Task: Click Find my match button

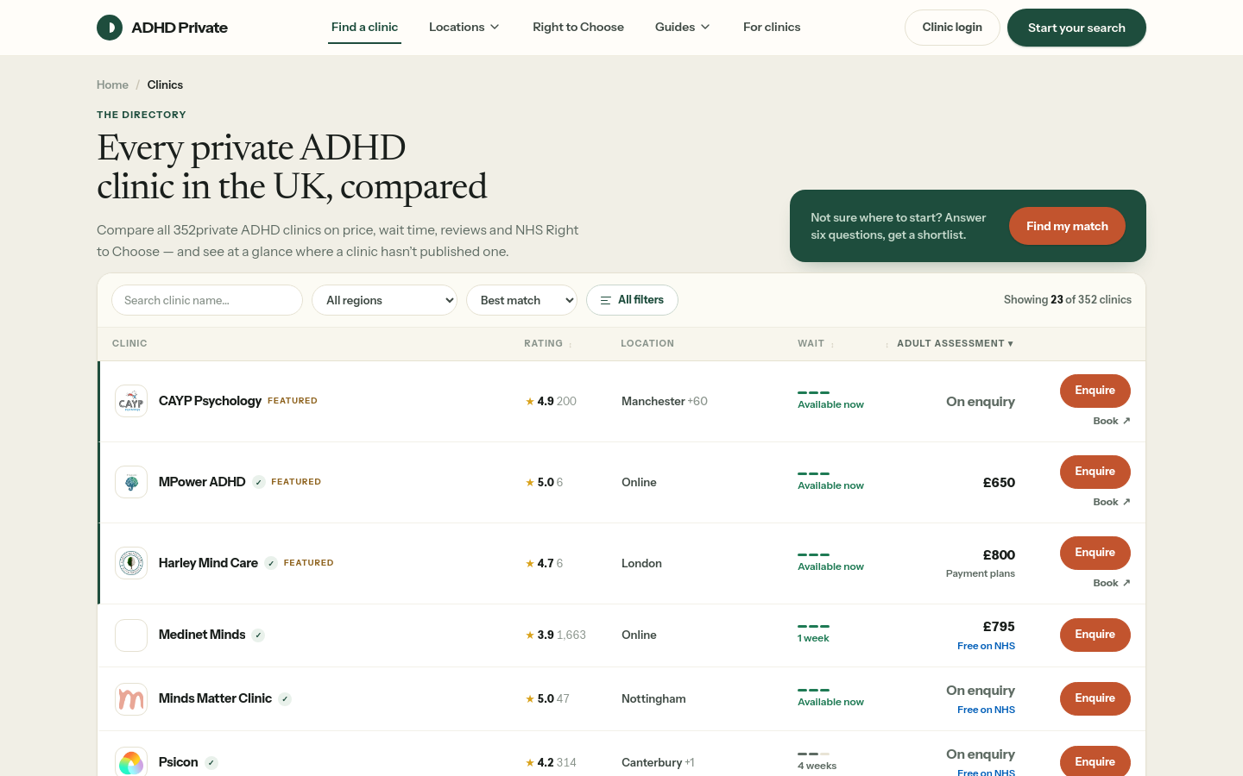Action: click(1067, 226)
